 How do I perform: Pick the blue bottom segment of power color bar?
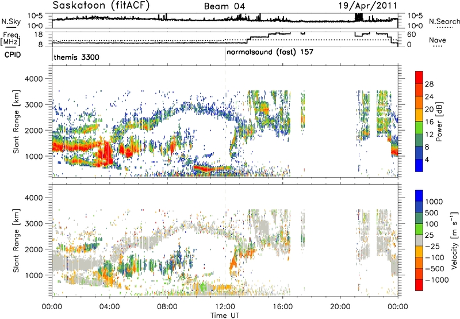(x=419, y=165)
